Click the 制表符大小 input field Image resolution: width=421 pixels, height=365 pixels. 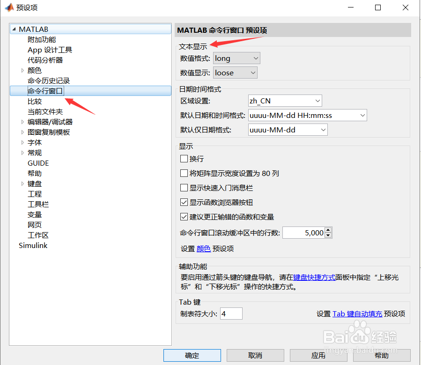pyautogui.click(x=231, y=314)
